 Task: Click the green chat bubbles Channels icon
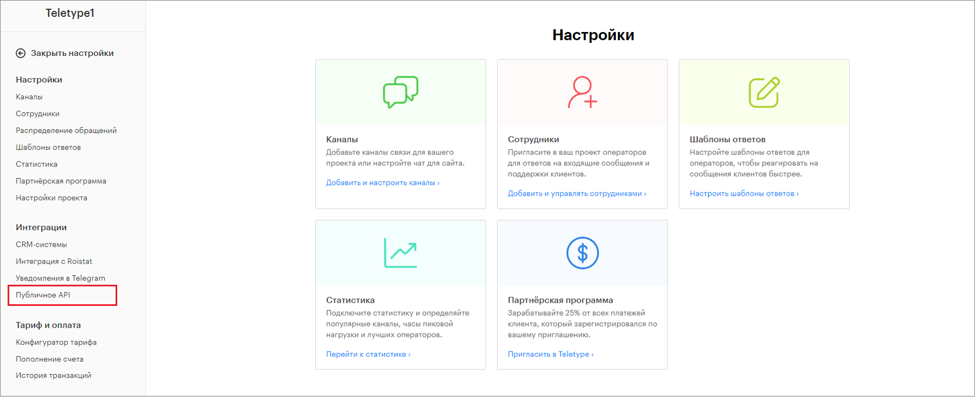(400, 92)
